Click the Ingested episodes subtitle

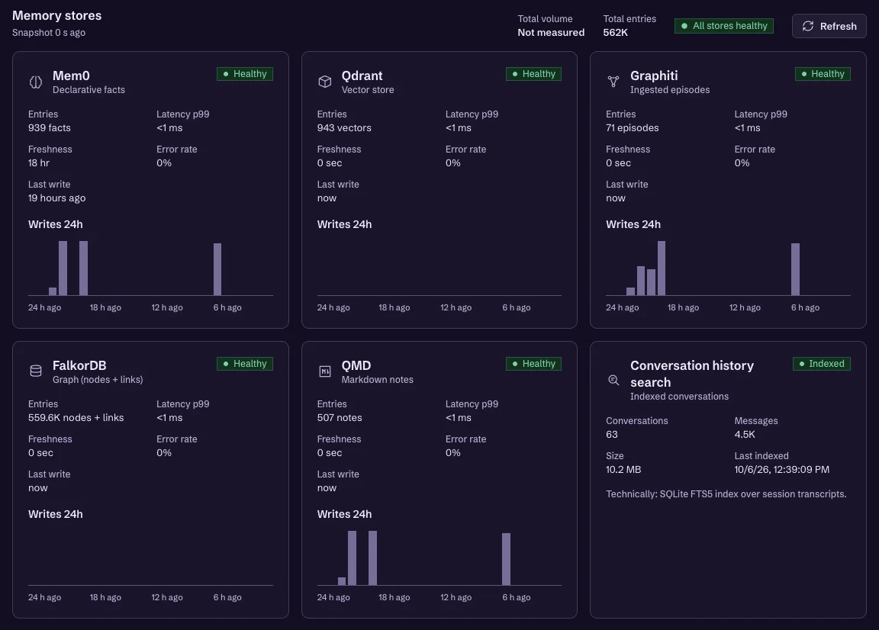click(x=670, y=90)
